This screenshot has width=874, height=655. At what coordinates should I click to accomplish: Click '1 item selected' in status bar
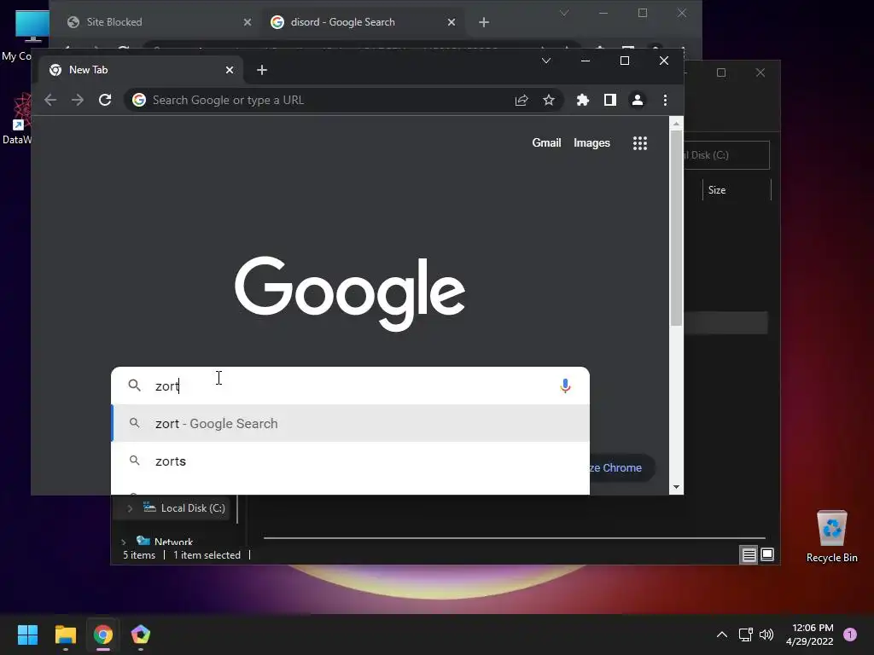[x=207, y=554]
